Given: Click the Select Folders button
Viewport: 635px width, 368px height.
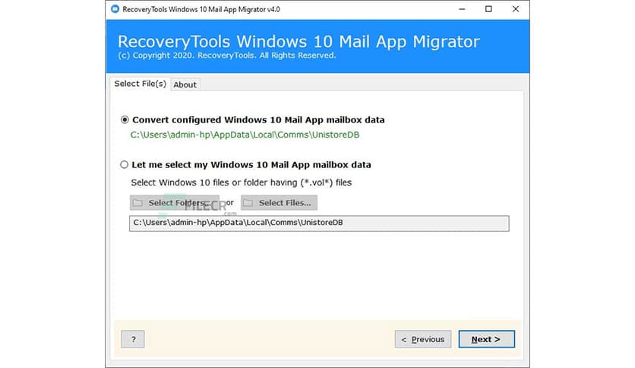Looking at the screenshot, I should coord(175,203).
